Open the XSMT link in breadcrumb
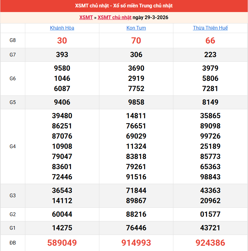The height and width of the screenshot is (251, 248). [86, 18]
